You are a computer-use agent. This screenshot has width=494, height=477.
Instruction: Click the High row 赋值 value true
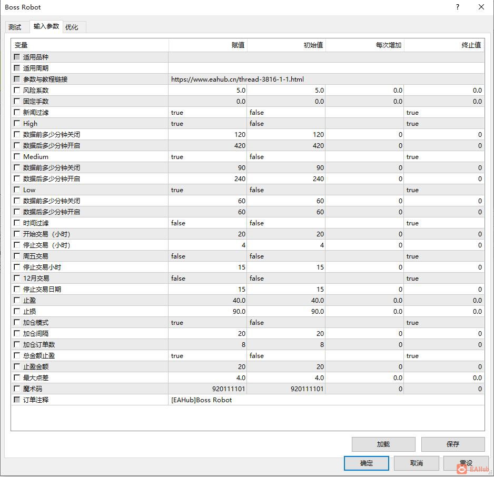pos(177,123)
